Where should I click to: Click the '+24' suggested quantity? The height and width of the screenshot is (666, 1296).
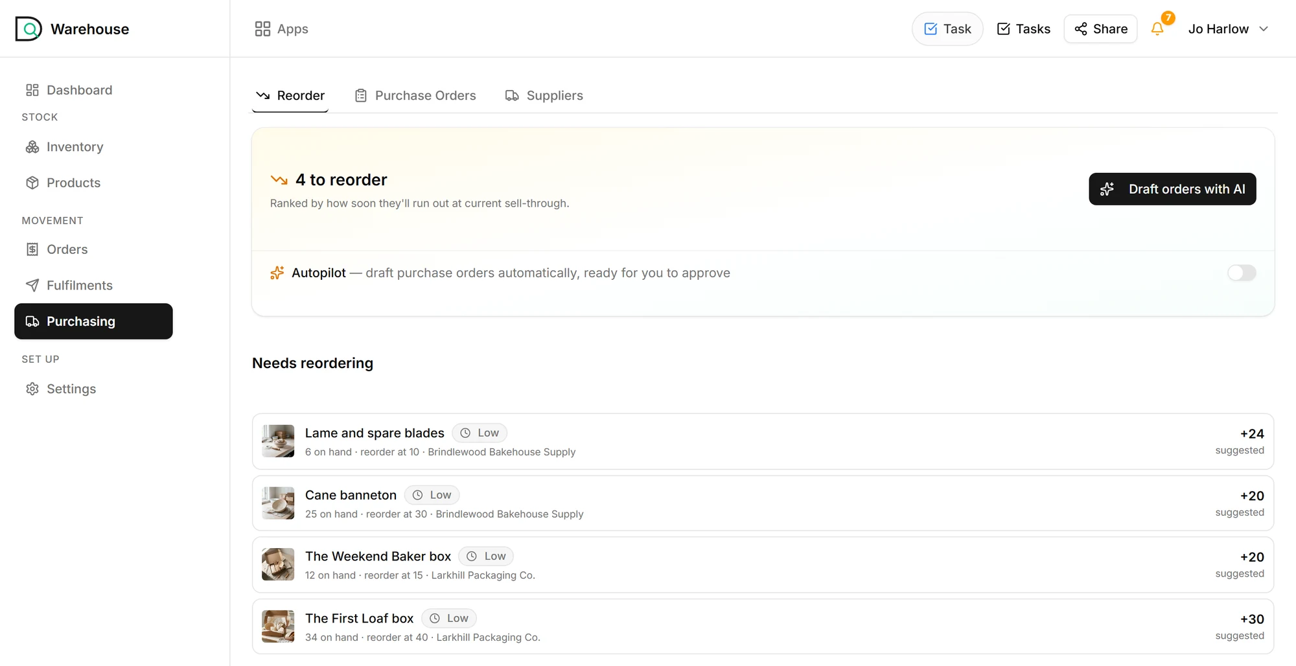(x=1252, y=434)
